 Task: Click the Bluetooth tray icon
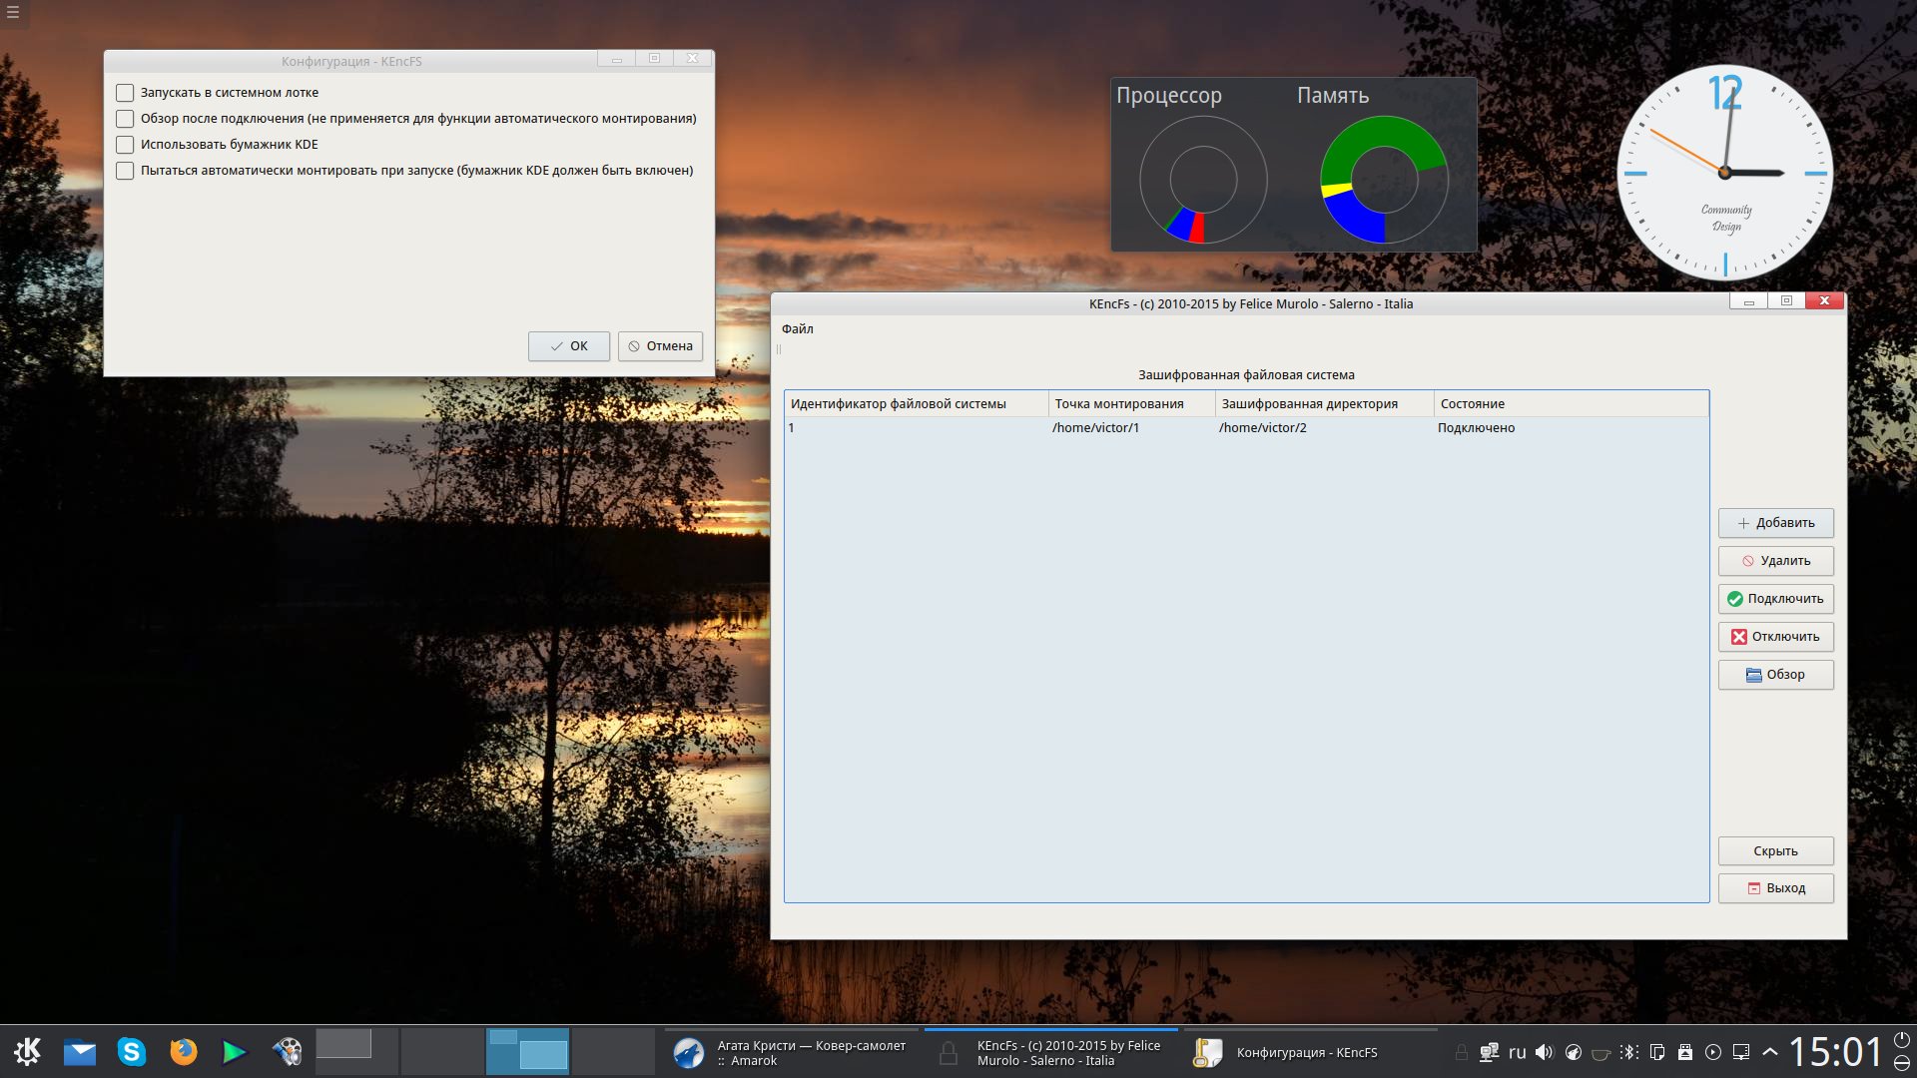coord(1629,1052)
